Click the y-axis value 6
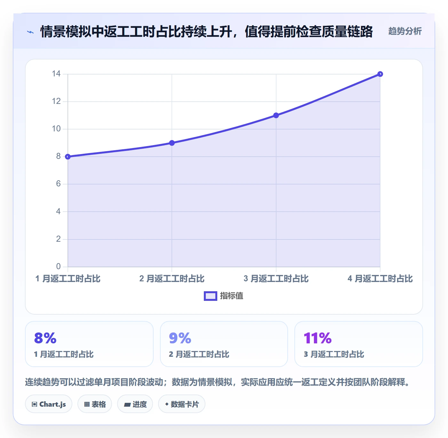The width and height of the screenshot is (448, 438). (x=58, y=184)
